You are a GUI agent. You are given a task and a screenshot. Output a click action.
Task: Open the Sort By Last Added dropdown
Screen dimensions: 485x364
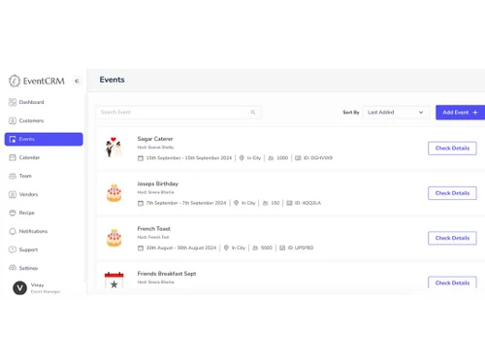[x=396, y=113]
